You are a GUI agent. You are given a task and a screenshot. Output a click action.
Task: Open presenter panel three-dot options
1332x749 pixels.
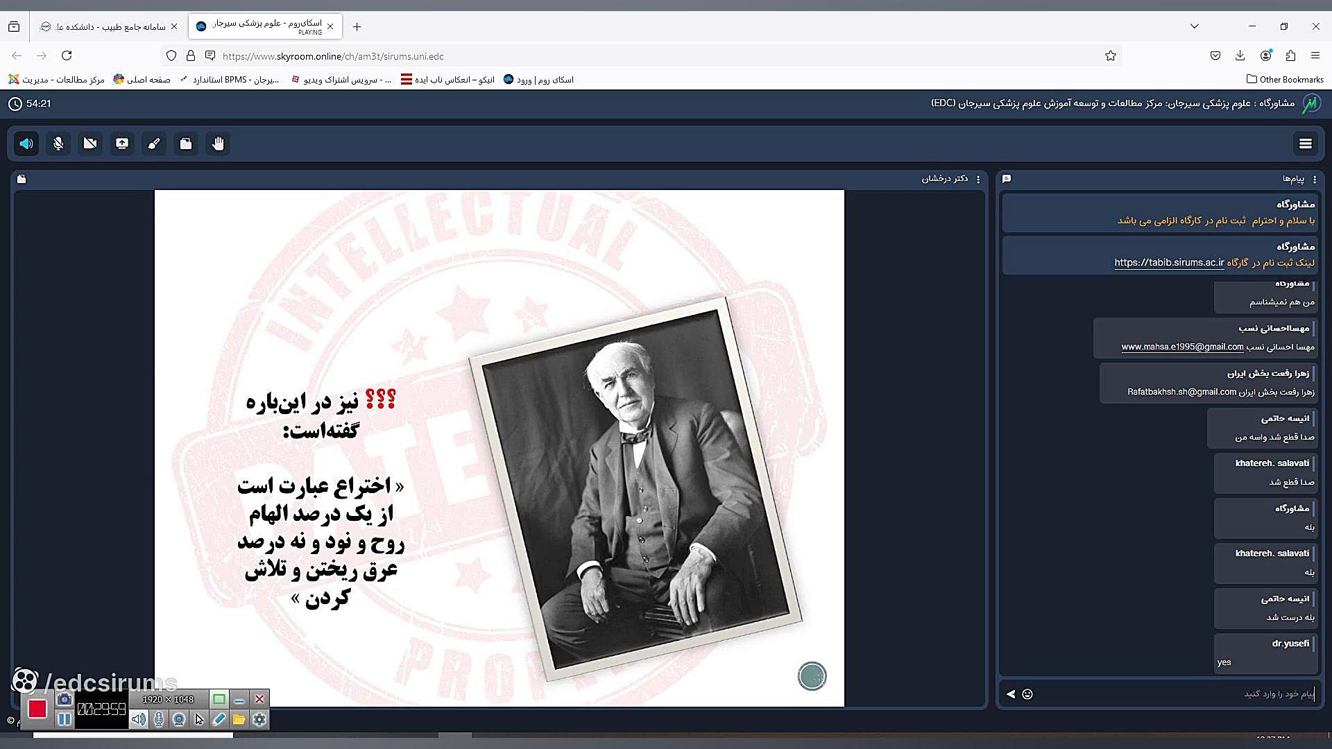978,179
